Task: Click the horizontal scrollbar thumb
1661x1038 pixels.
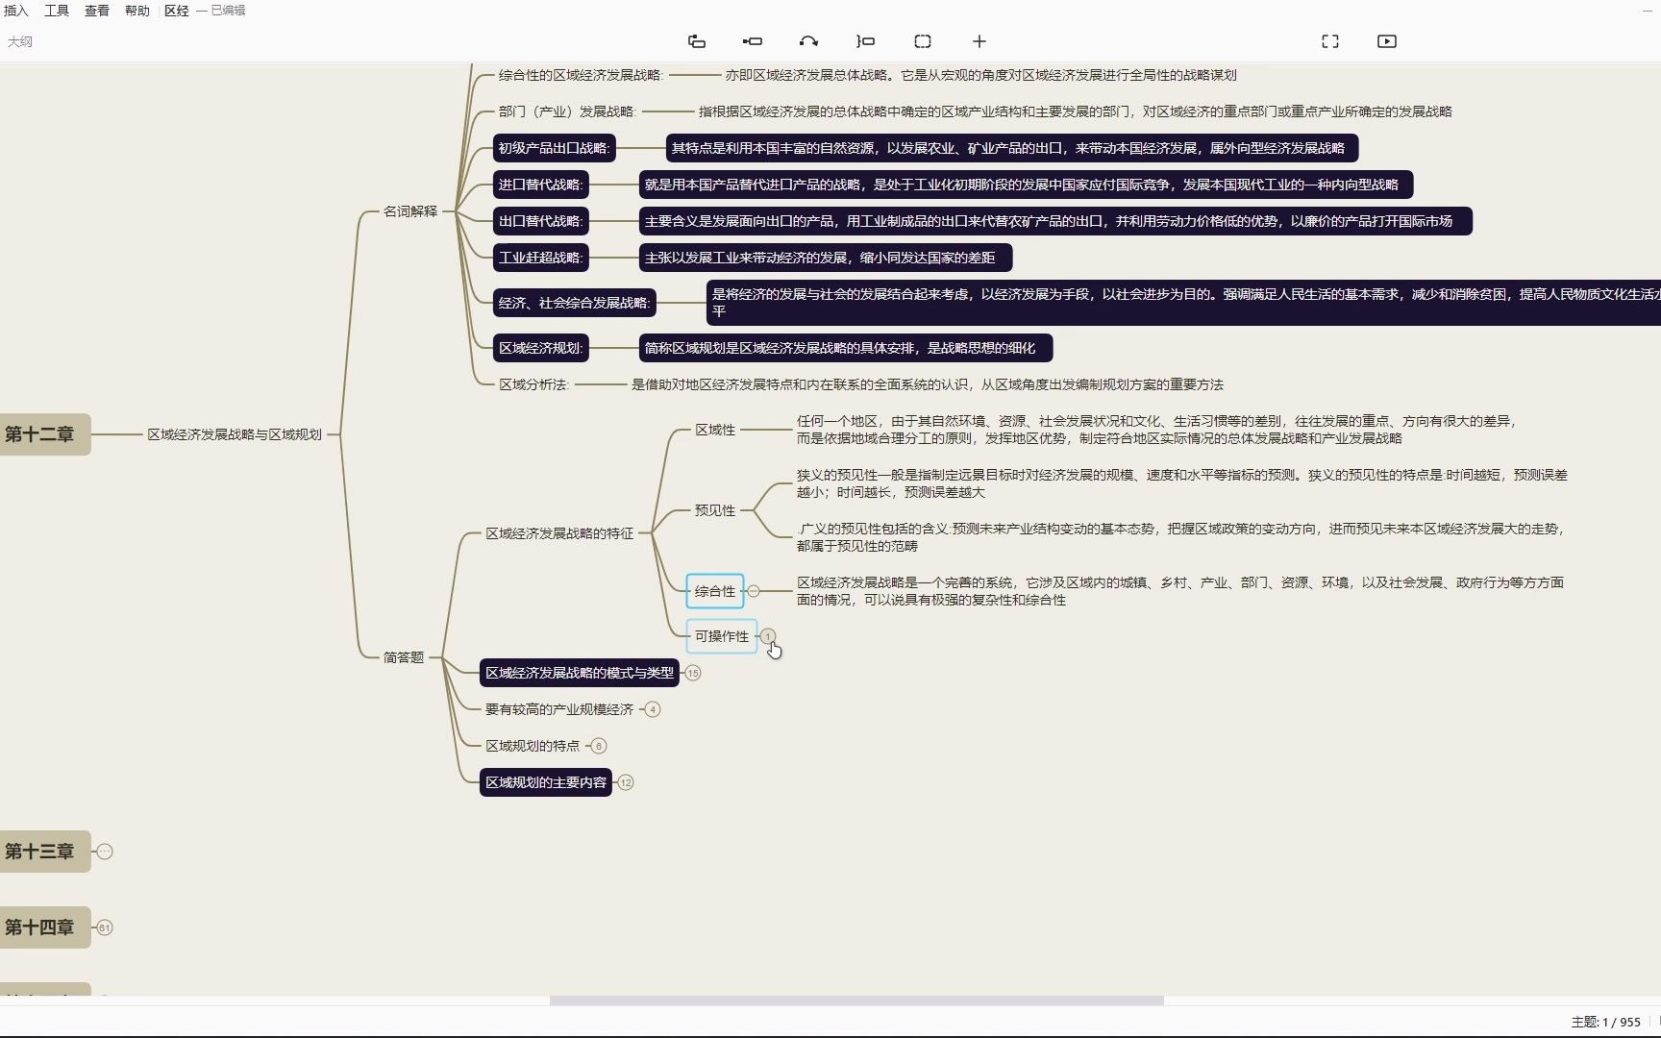Action: pyautogui.click(x=856, y=1001)
